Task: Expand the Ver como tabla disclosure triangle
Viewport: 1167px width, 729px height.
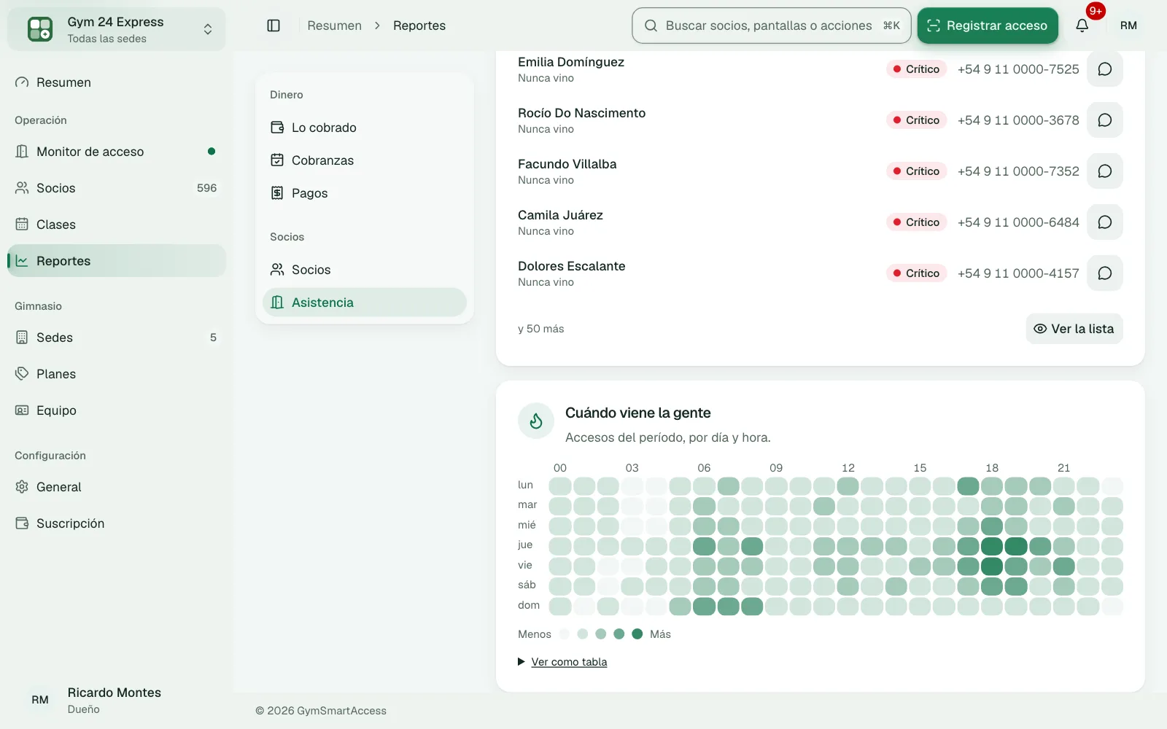Action: tap(522, 662)
